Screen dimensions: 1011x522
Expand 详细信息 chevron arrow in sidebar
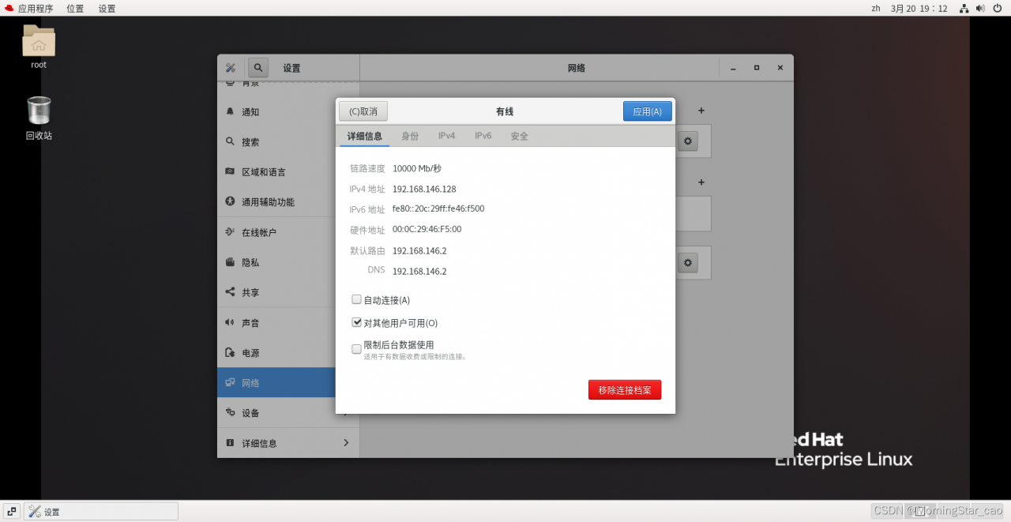pos(346,443)
